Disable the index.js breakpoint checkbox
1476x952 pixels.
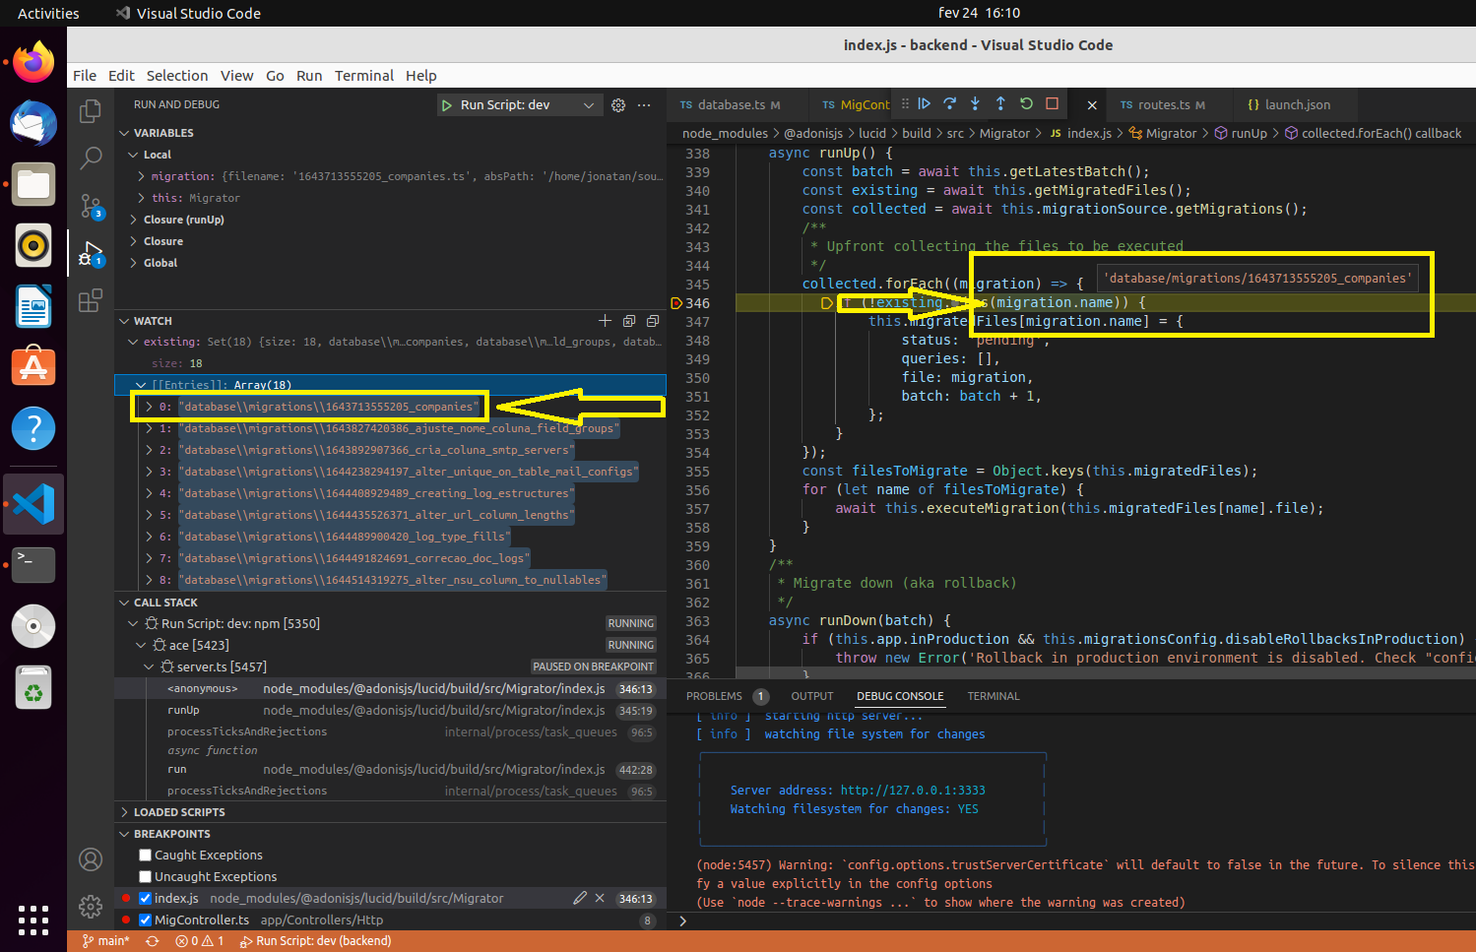point(146,899)
